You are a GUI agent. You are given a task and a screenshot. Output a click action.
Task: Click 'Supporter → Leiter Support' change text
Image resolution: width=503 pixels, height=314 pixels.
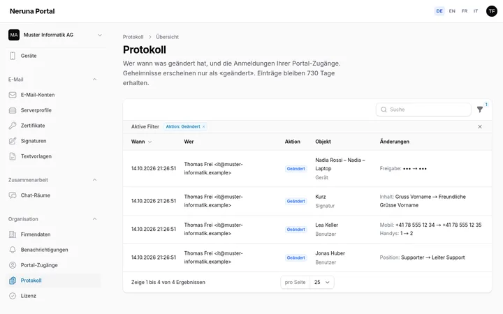click(432, 257)
